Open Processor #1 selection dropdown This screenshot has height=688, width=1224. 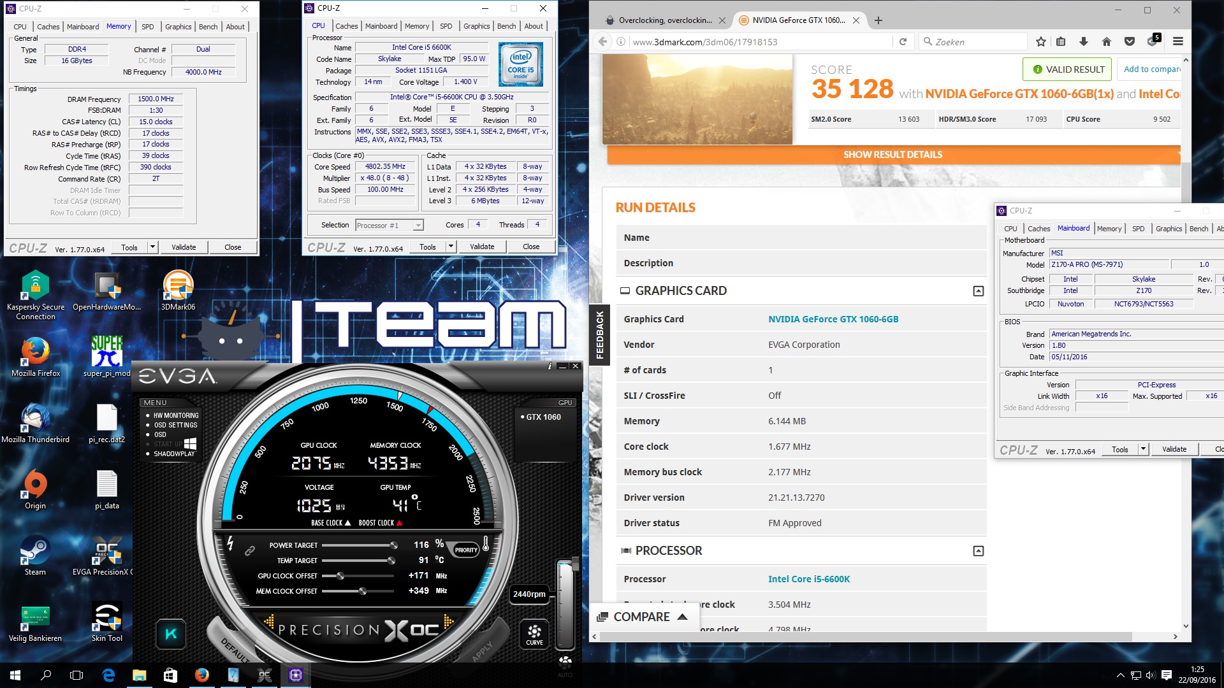pyautogui.click(x=389, y=225)
